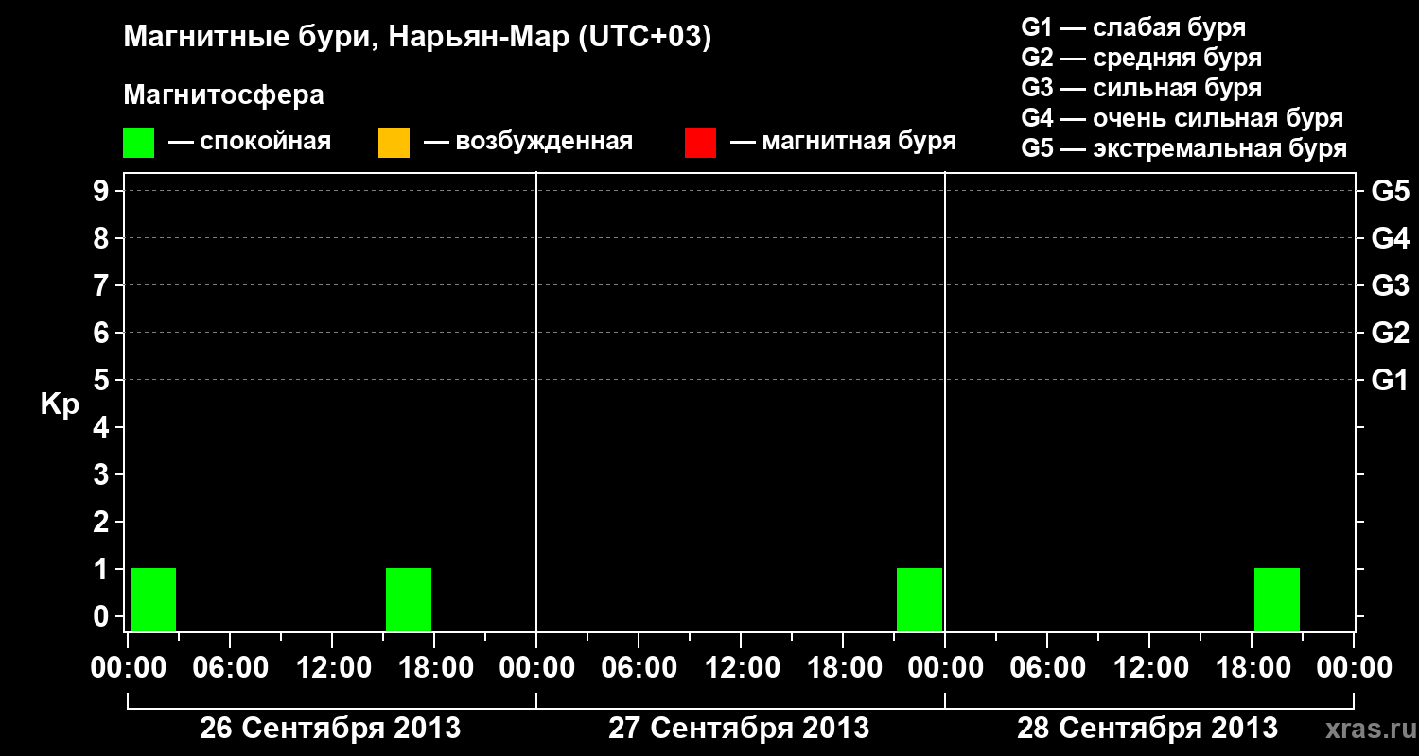
Task: Click the right-axis 'G5' storm level label
Action: [1391, 191]
